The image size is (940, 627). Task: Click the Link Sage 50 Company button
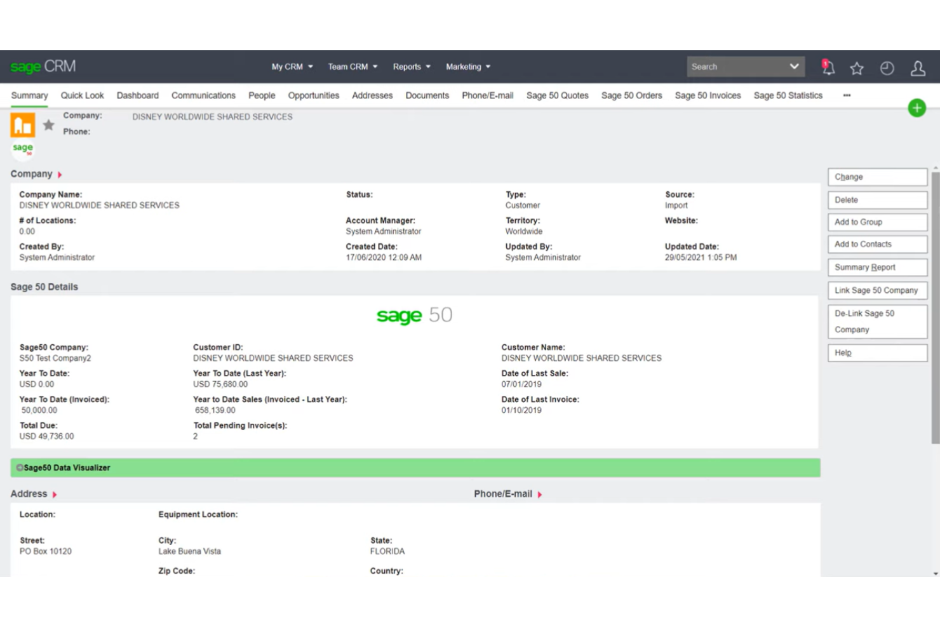pyautogui.click(x=877, y=290)
